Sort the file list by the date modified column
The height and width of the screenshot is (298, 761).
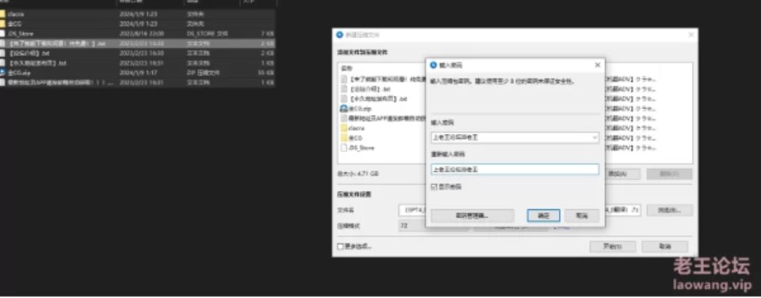tap(151, 2)
